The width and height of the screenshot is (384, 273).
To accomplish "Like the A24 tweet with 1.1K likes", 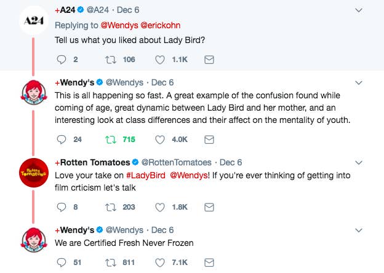I will pos(160,60).
